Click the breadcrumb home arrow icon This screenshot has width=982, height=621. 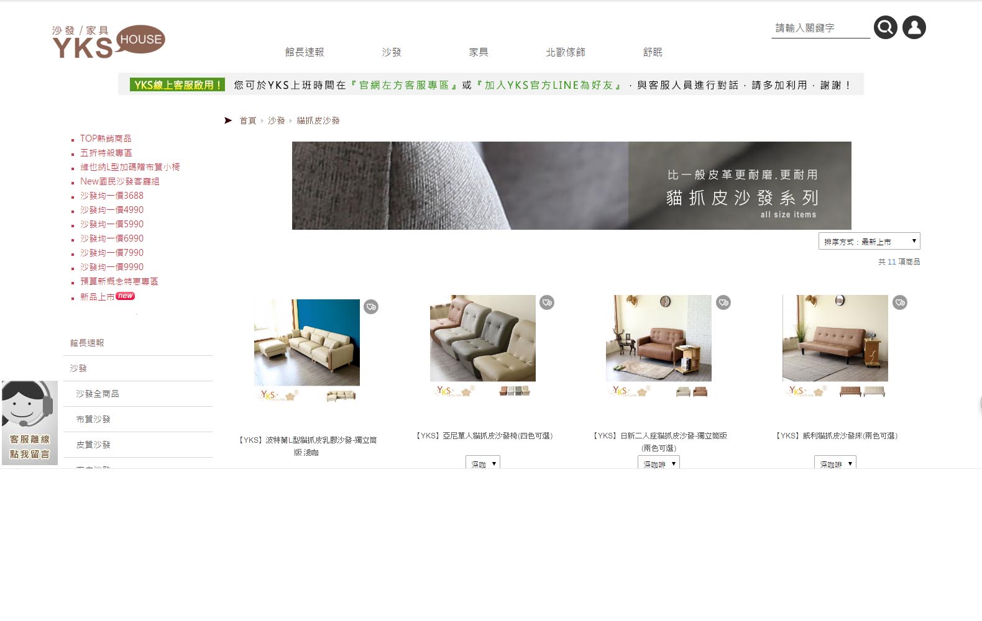tap(228, 120)
